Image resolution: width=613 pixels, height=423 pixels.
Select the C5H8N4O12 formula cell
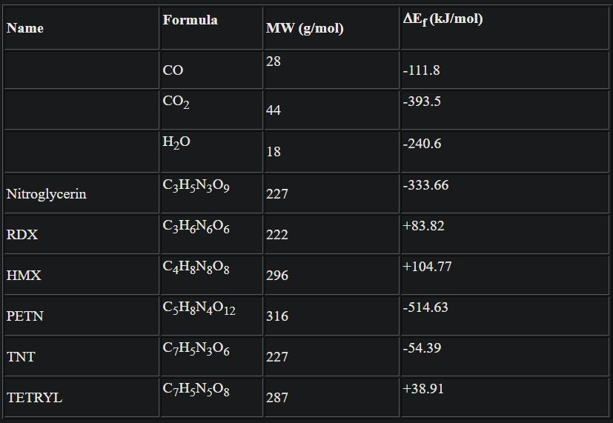click(x=199, y=307)
